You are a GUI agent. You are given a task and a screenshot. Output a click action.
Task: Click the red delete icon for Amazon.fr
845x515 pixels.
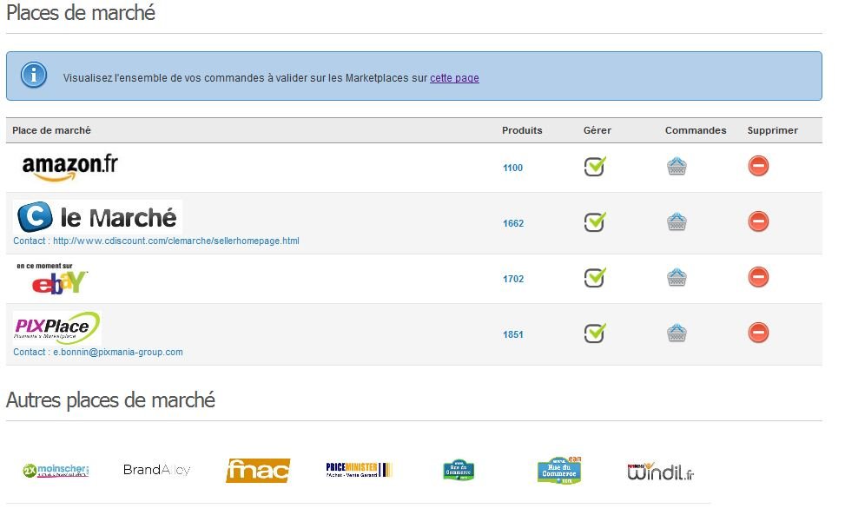[x=758, y=166]
